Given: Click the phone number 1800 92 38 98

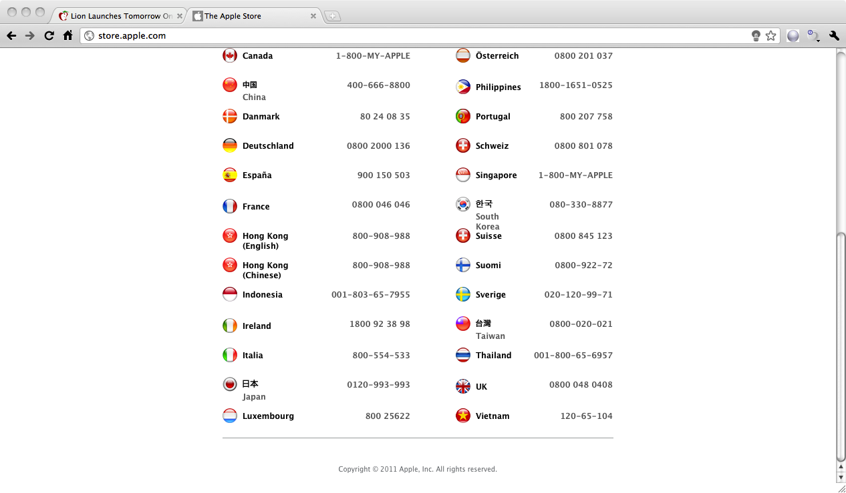Looking at the screenshot, I should click(x=380, y=324).
